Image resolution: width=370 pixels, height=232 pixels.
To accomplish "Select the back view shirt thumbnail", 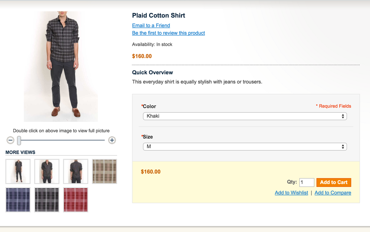I will point(76,171).
